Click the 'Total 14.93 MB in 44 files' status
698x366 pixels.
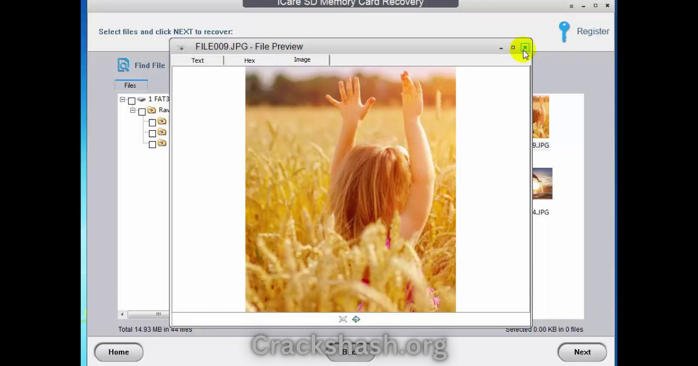click(155, 329)
